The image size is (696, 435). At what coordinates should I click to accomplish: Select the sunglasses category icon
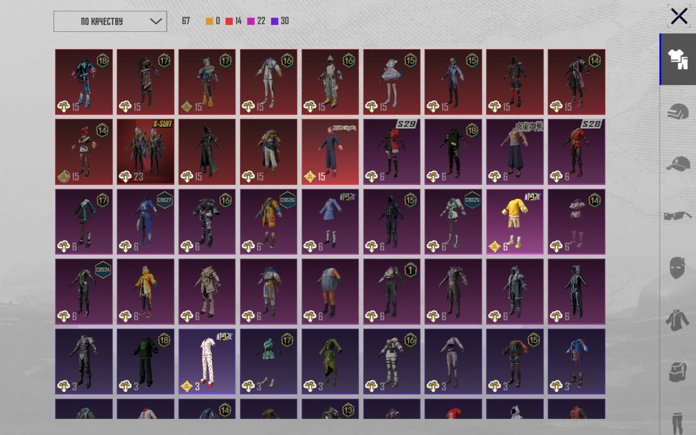coord(678,216)
